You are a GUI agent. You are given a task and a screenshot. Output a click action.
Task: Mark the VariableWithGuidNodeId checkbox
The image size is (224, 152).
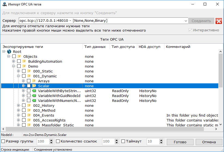coord(29,96)
